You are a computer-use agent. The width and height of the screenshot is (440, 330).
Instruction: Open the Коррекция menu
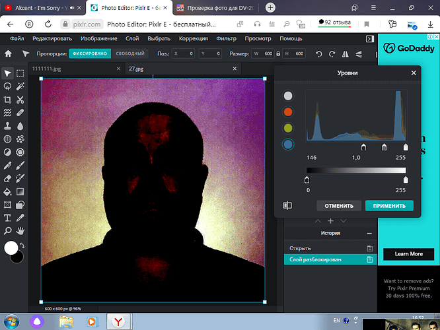pos(194,39)
